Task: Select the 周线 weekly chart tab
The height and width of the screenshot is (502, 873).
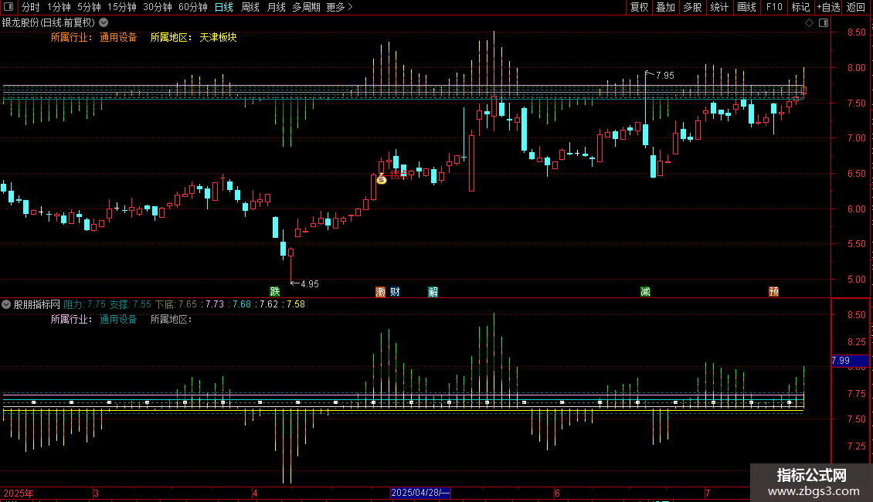Action: (250, 7)
